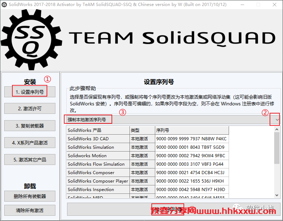
Task: Click 本地激活 type for SolidWorks 3D CAD
Action: 142,139
